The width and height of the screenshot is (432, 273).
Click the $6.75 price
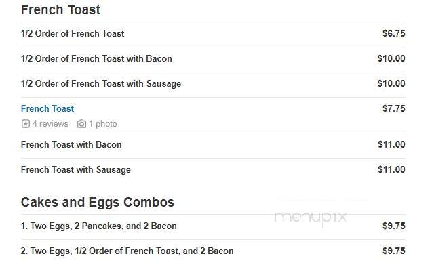click(394, 34)
